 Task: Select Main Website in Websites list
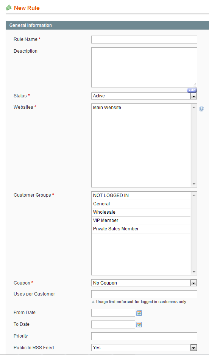(x=141, y=108)
